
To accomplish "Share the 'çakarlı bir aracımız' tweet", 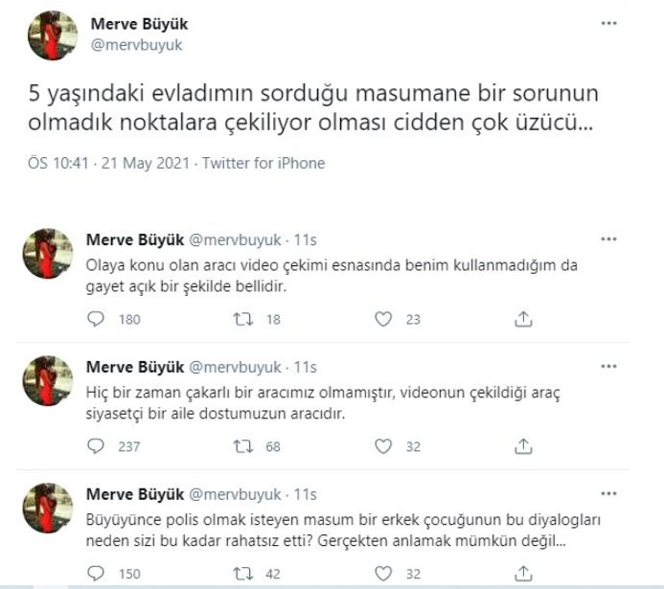I will [524, 446].
